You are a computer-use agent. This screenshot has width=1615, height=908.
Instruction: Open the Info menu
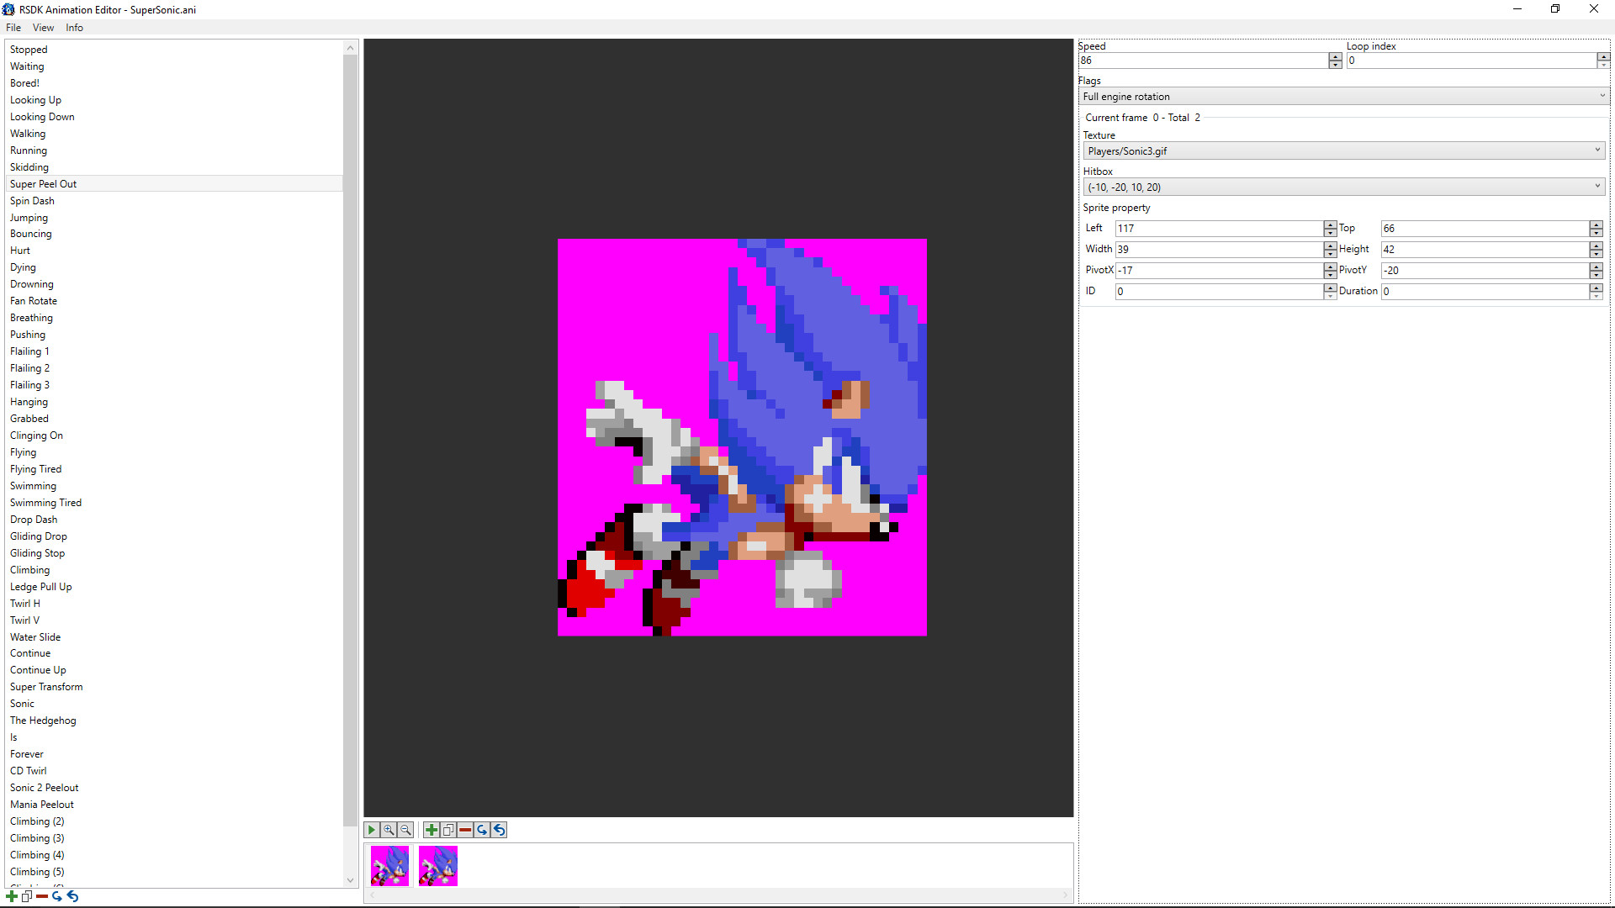pyautogui.click(x=74, y=27)
